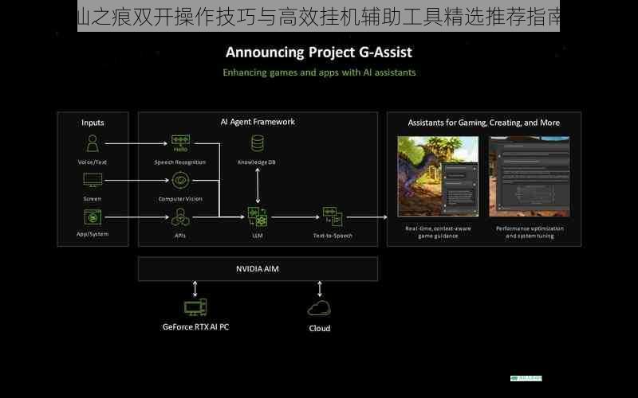Click the 'Speech Recognition' label
Screen dimensions: 638x398
(x=180, y=162)
